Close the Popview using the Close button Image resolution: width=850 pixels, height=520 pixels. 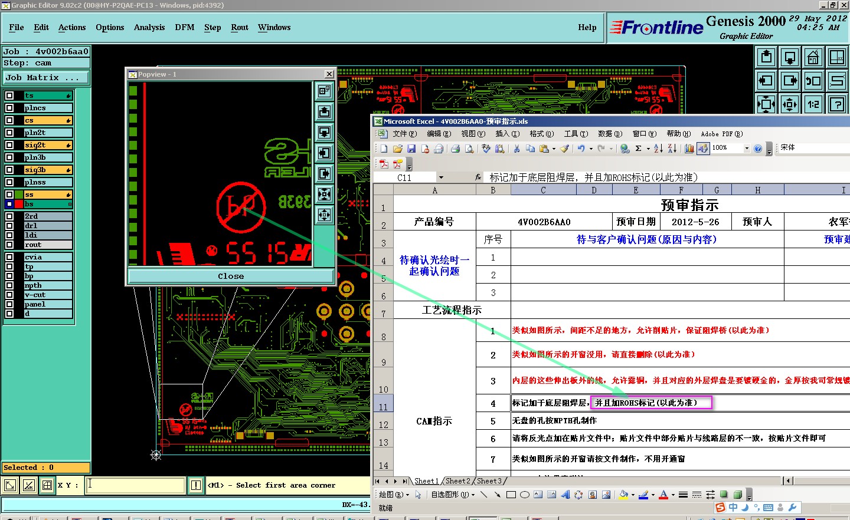coord(231,276)
